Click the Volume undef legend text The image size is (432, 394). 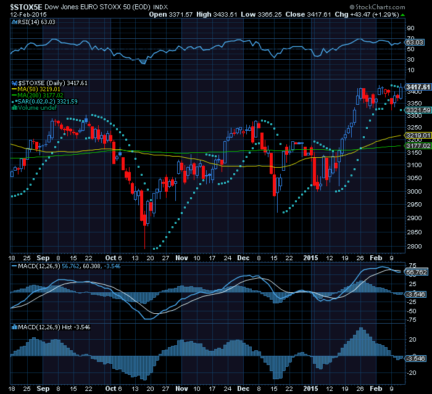[38, 108]
